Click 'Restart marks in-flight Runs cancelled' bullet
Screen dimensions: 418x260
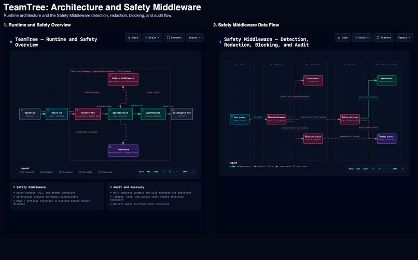click(141, 204)
